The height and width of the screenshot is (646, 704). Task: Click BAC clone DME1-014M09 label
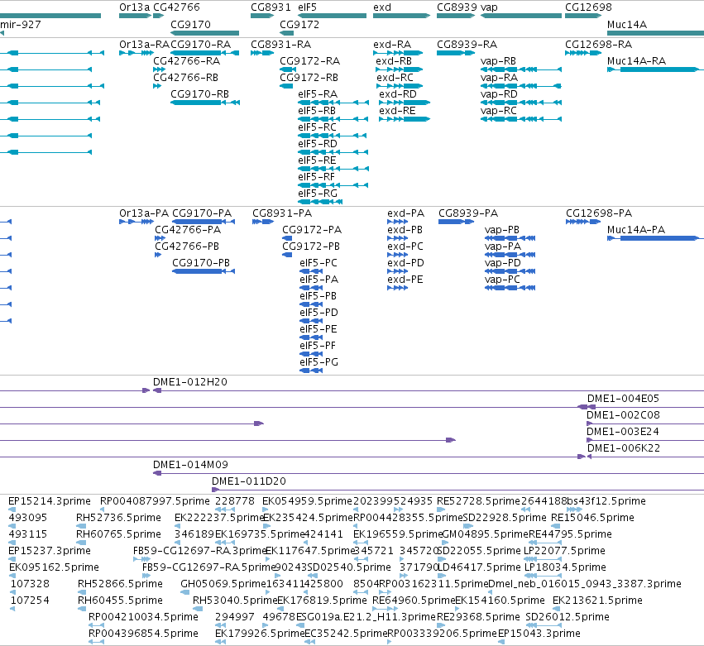pos(190,465)
